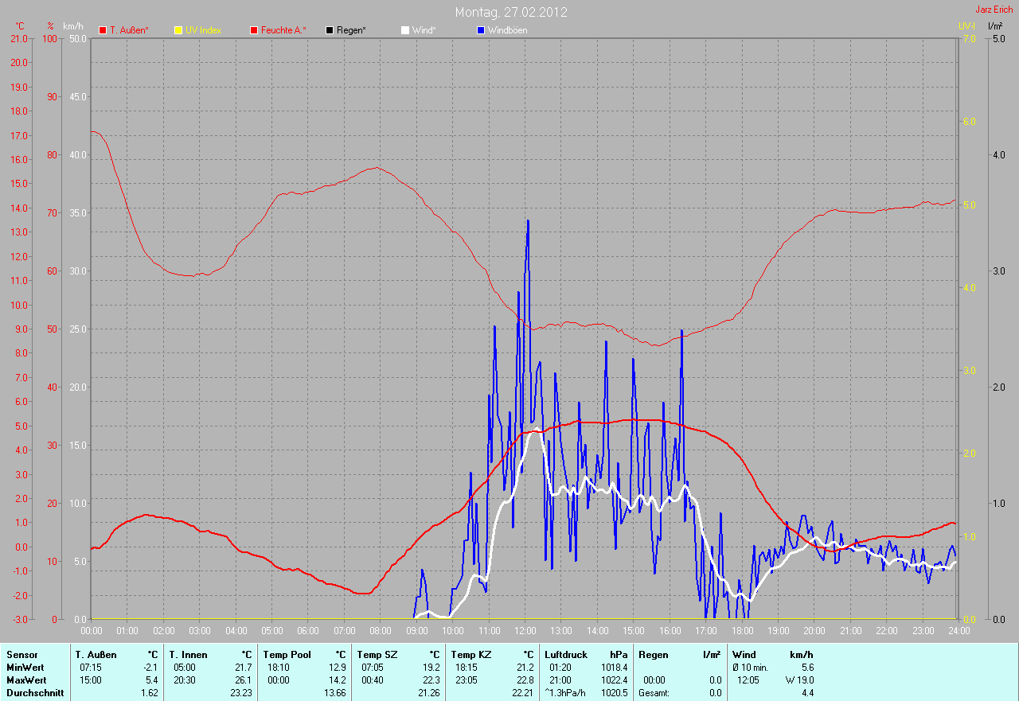Screen dimensions: 1019x701
Task: Click the '50.0' tick on the km/h axis
Action: click(x=78, y=38)
